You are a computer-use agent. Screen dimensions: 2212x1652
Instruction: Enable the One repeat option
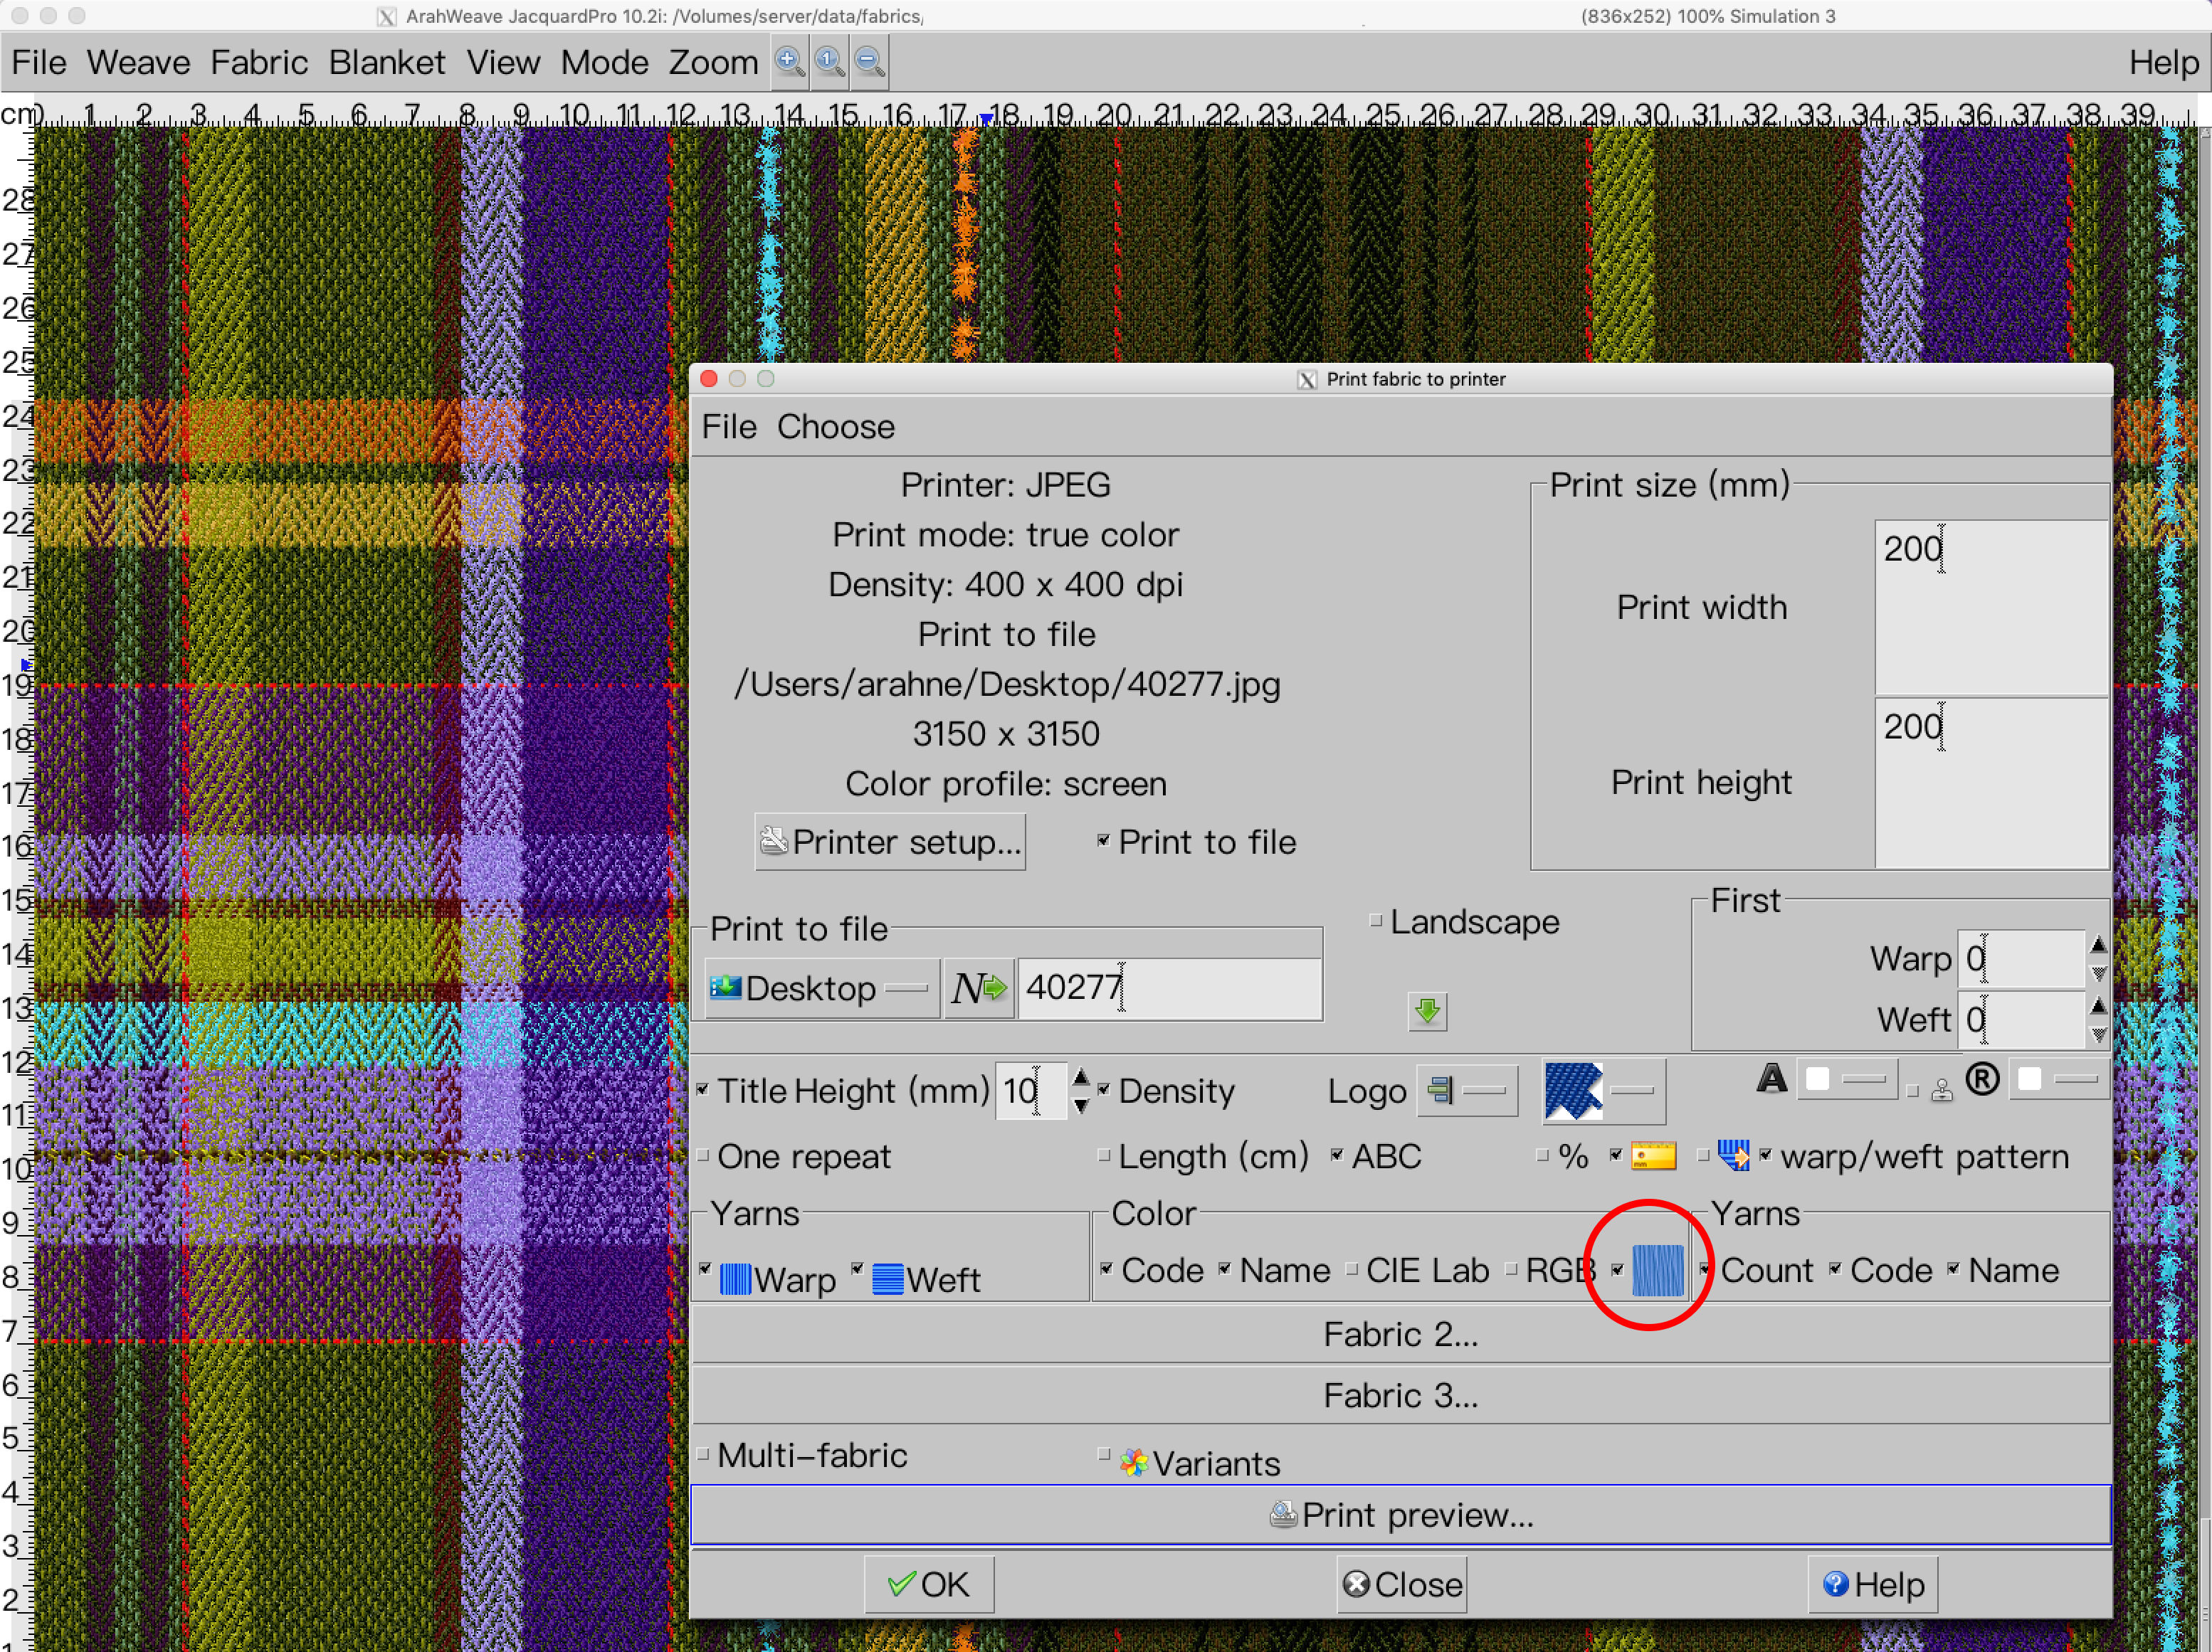point(703,1156)
